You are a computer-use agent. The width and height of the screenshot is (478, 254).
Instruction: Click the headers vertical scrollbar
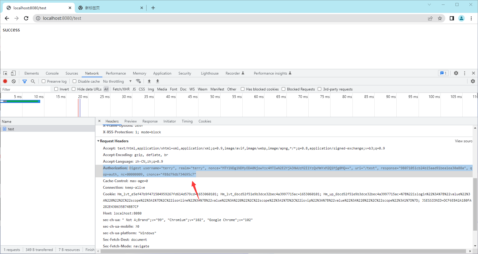(475, 204)
